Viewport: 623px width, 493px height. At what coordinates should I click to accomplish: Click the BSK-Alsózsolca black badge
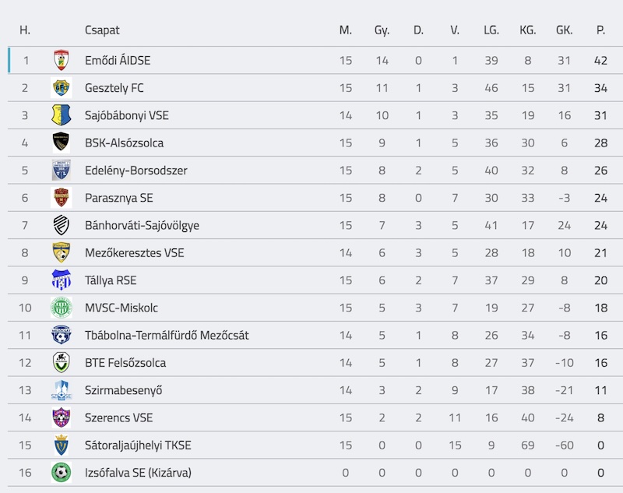(61, 143)
